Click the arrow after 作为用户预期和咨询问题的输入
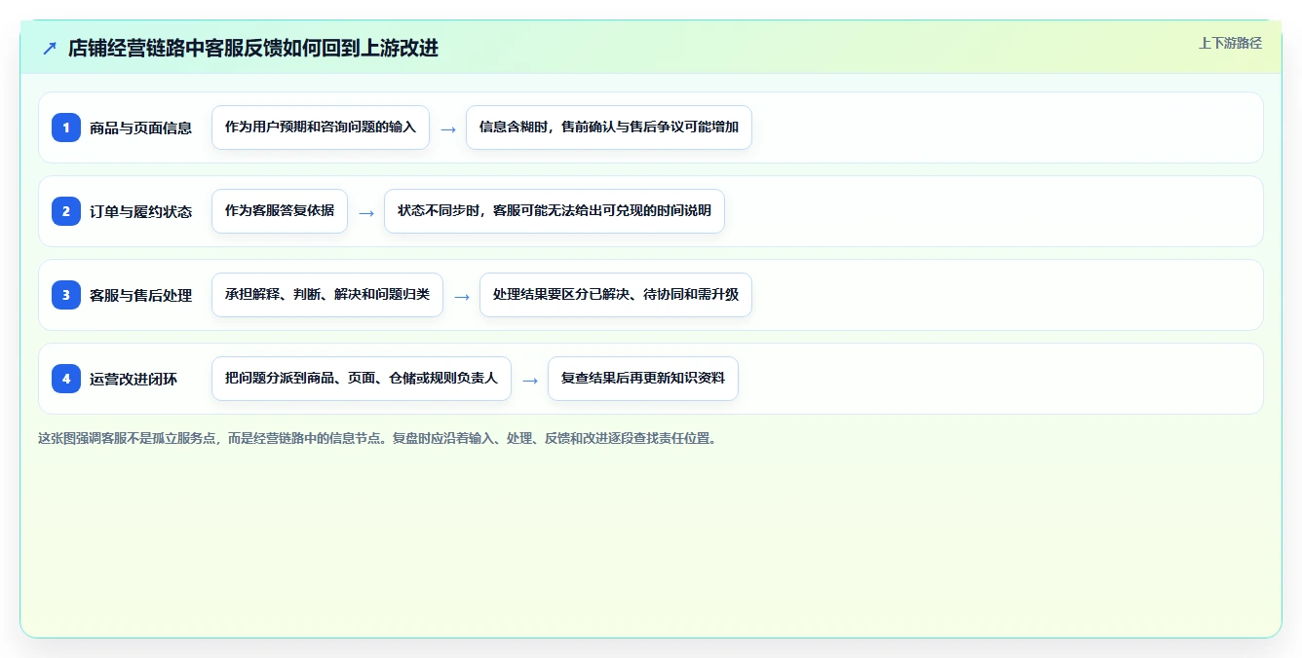The image size is (1302, 658). point(448,128)
